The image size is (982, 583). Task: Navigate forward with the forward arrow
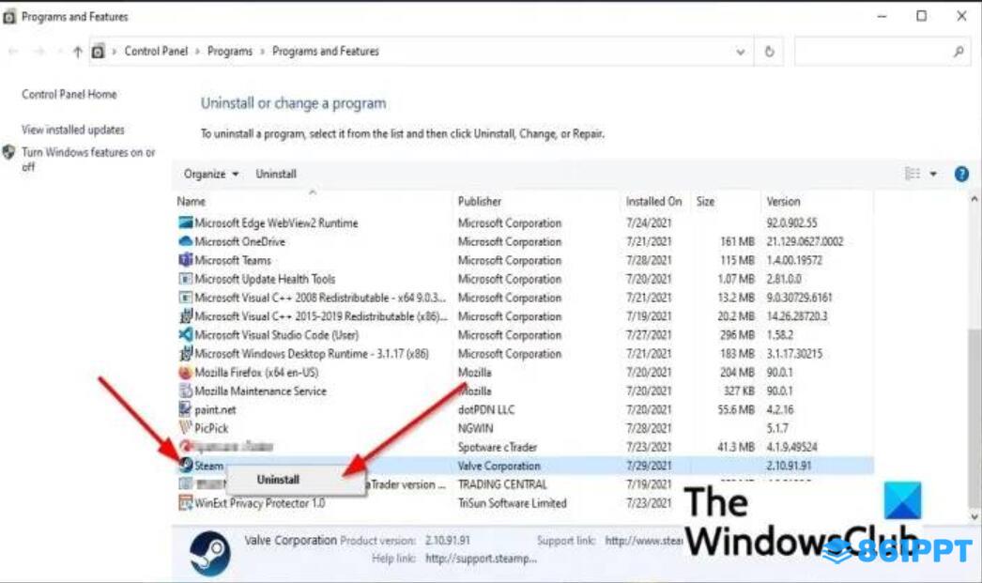[38, 52]
